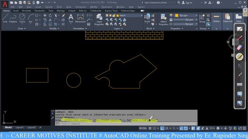The image size is (248, 139).
Task: Click the eraser in floating annotation toolbar
Action: click(x=239, y=47)
